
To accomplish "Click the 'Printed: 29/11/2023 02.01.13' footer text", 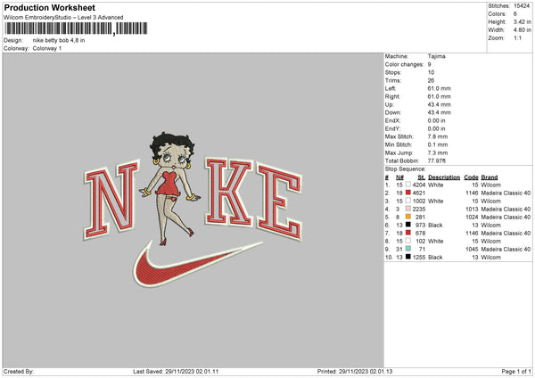I will [355, 371].
